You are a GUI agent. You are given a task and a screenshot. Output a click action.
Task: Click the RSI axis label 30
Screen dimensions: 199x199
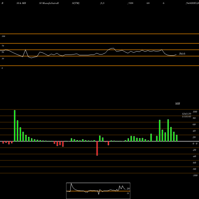3,59
